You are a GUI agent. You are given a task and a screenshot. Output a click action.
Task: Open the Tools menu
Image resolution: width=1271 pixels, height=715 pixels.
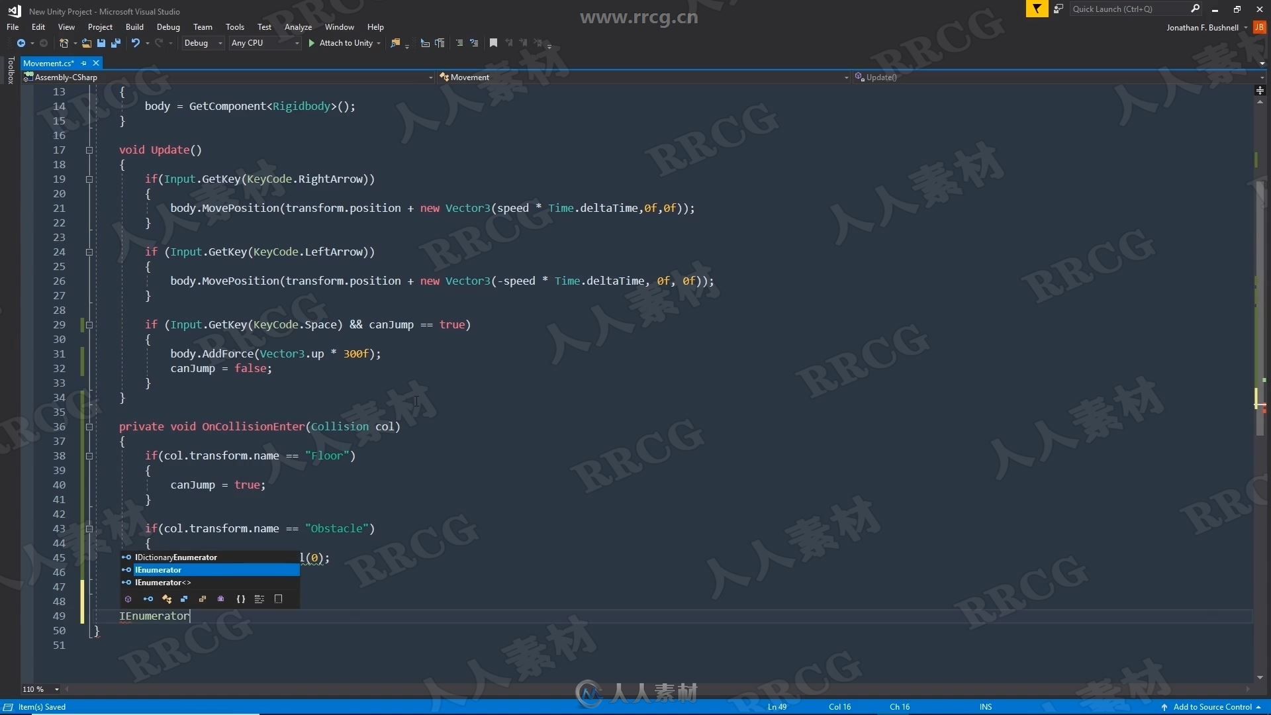[235, 27]
